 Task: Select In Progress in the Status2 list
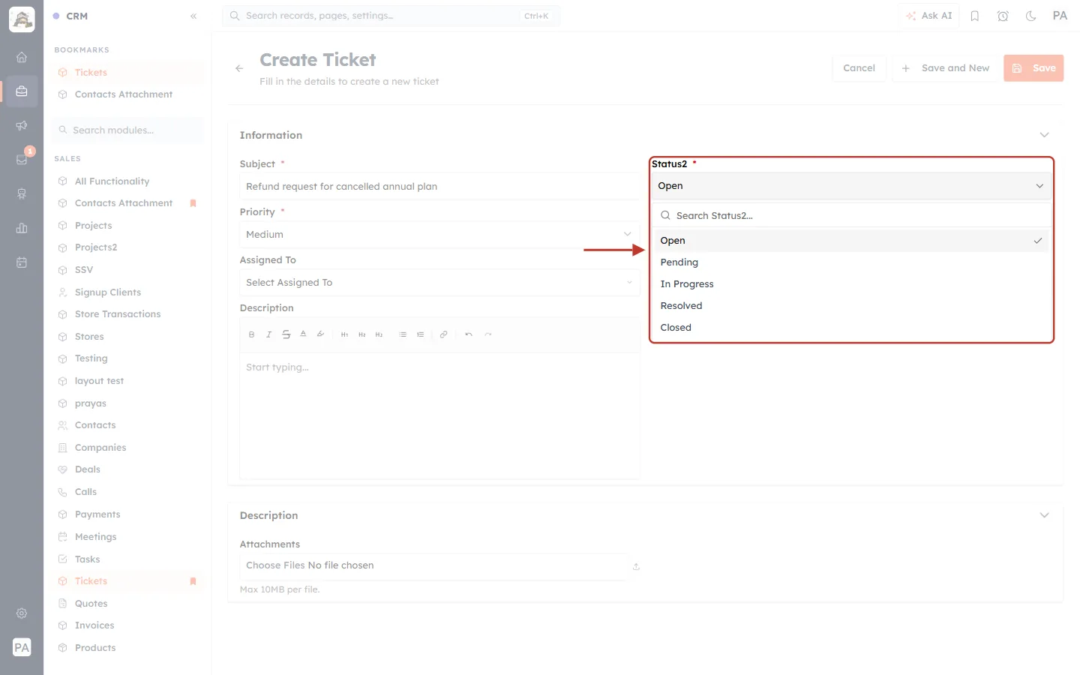851,284
